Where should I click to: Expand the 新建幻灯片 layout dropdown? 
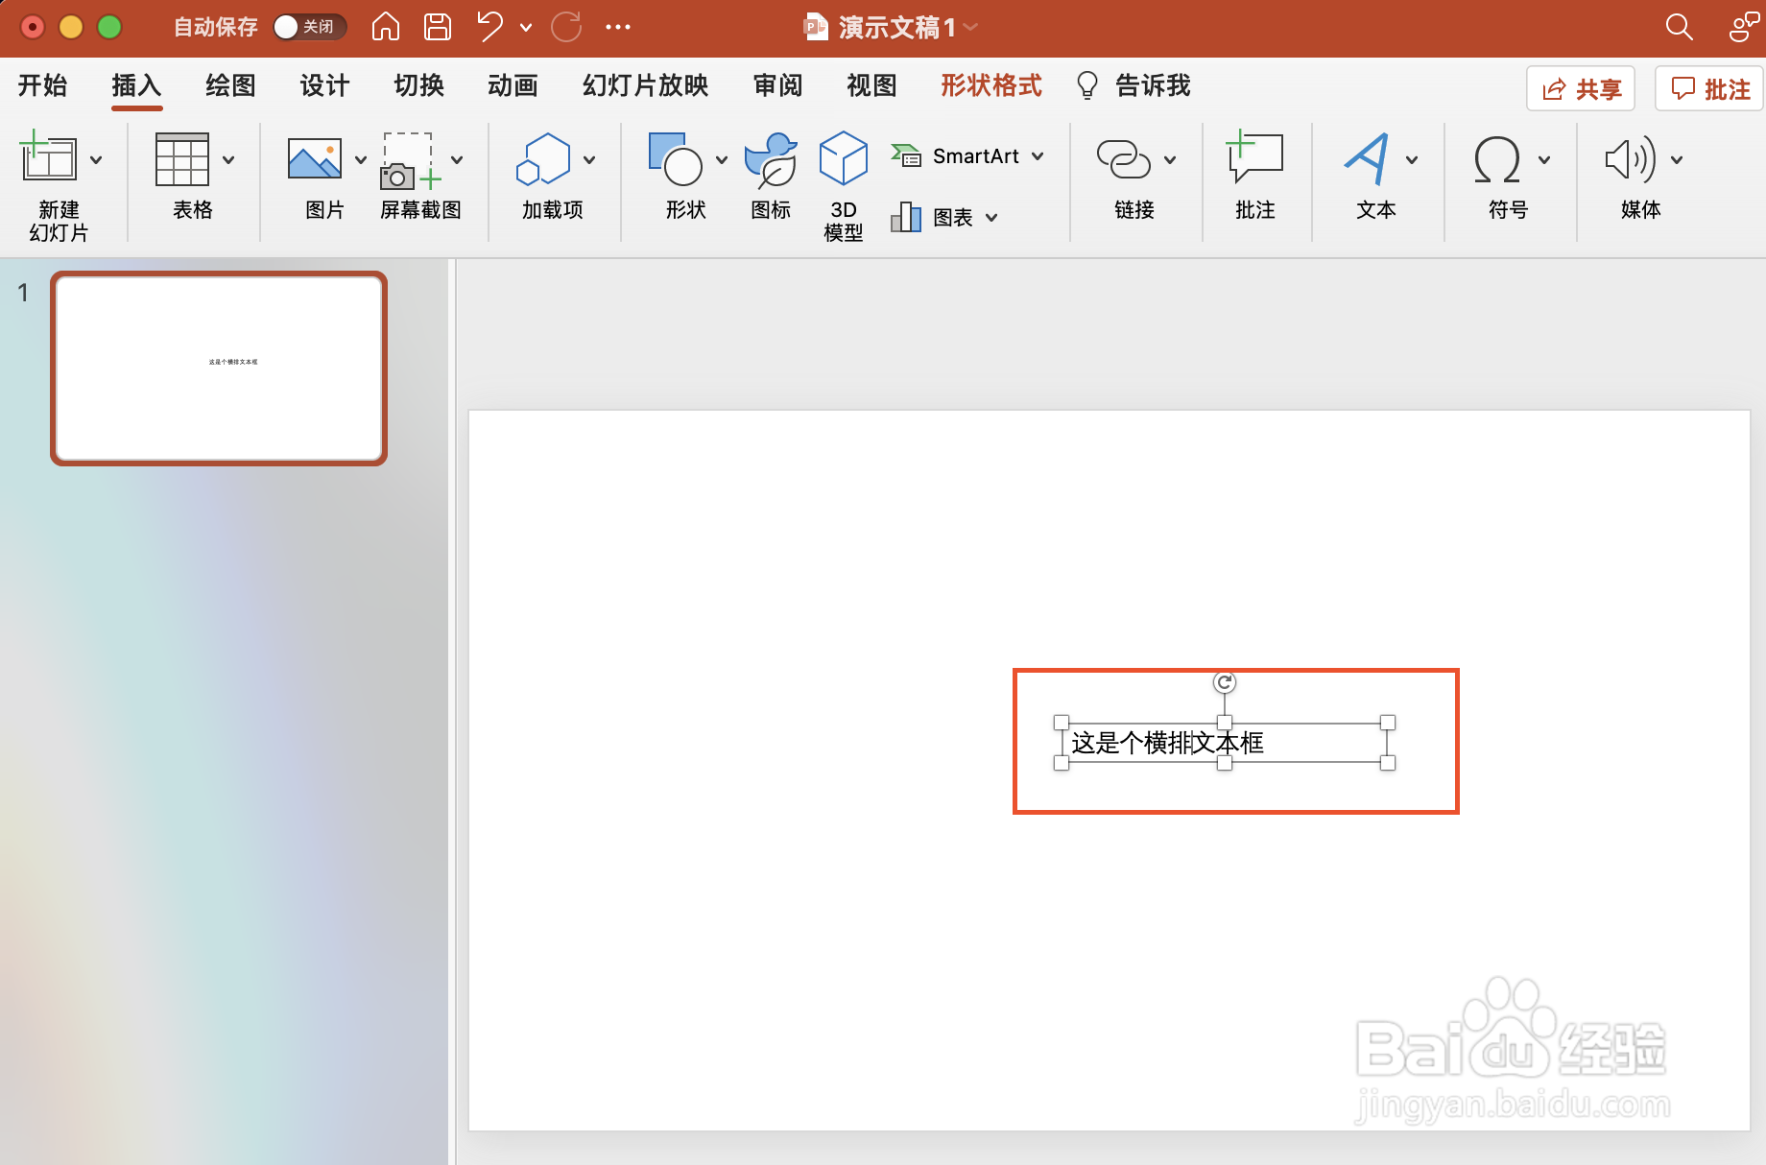point(96,160)
